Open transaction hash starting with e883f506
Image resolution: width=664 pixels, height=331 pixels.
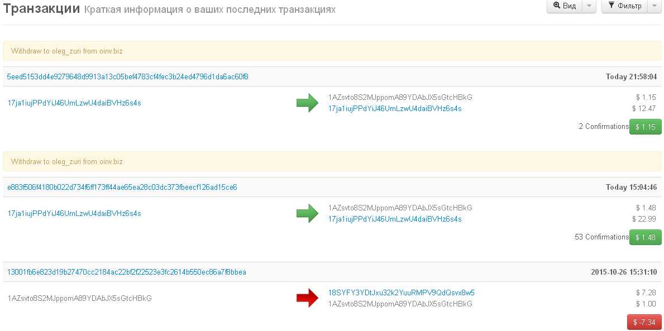pyautogui.click(x=122, y=187)
